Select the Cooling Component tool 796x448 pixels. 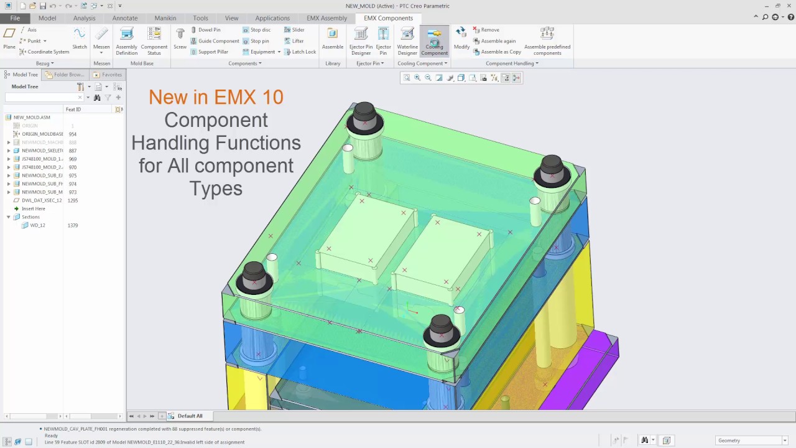click(x=434, y=41)
